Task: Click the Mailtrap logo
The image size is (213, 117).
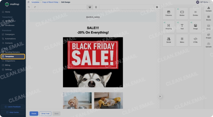Action: pos(12,4)
